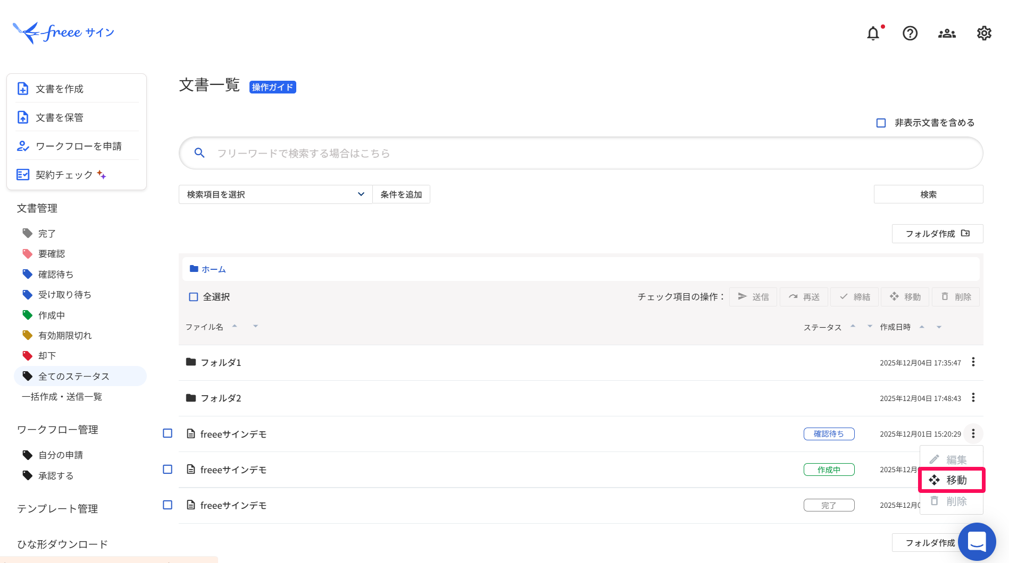Viewport: 1009px width, 563px height.
Task: Open 承認する under ワークフロー管理
Action: [56, 475]
